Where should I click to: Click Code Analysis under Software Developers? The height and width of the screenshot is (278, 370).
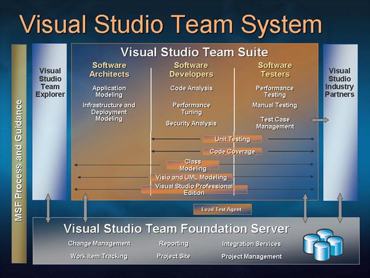[192, 88]
